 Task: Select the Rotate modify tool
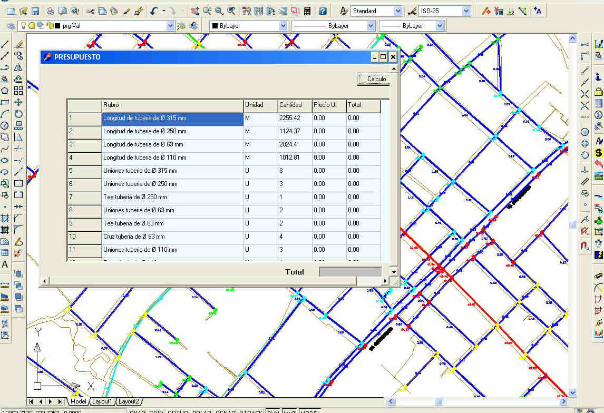[18, 114]
